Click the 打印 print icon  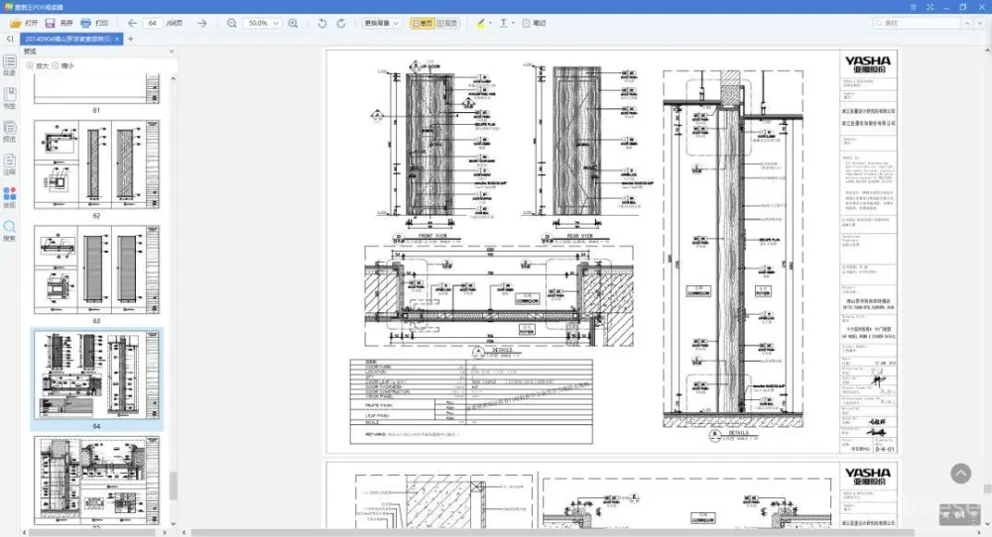pos(94,22)
